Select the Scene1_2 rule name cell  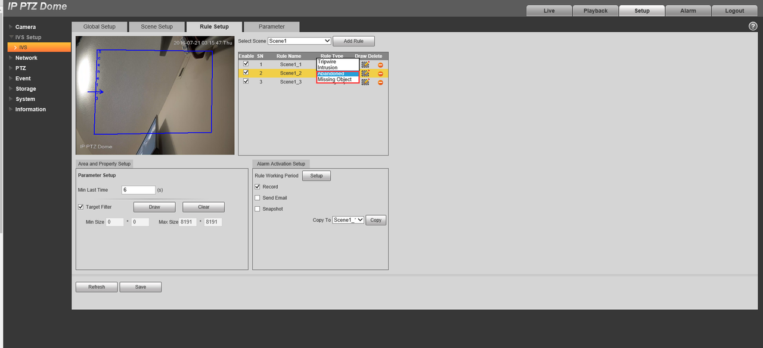[290, 73]
